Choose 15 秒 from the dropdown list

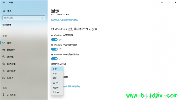[57, 78]
